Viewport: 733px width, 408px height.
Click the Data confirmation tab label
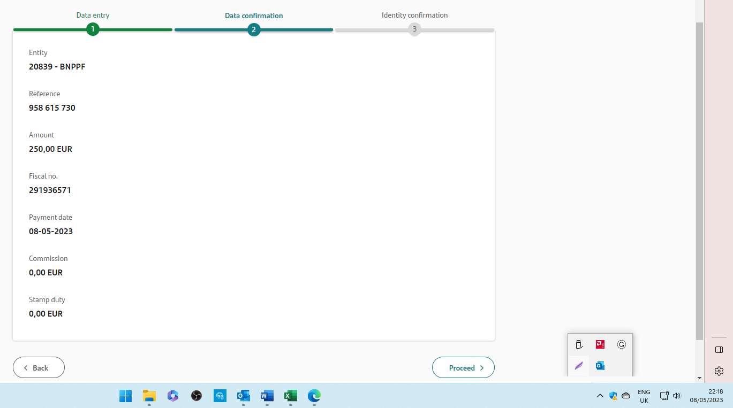(254, 16)
